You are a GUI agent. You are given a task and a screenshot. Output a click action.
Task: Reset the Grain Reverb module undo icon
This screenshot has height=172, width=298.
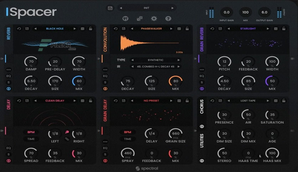tap(212, 28)
